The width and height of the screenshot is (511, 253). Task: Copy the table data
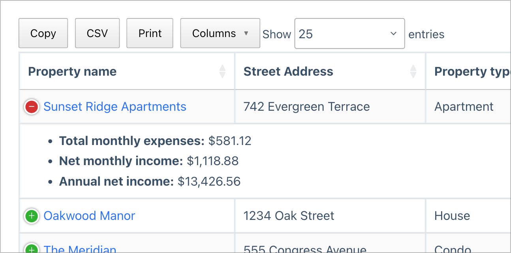[43, 33]
